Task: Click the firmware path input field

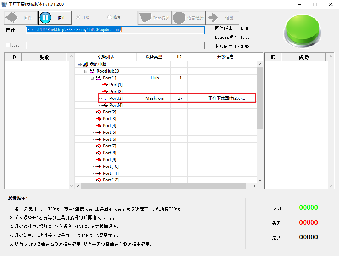Action: 115,30
